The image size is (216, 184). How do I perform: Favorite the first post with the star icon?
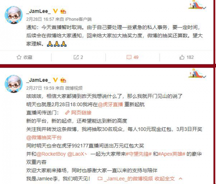24,57
